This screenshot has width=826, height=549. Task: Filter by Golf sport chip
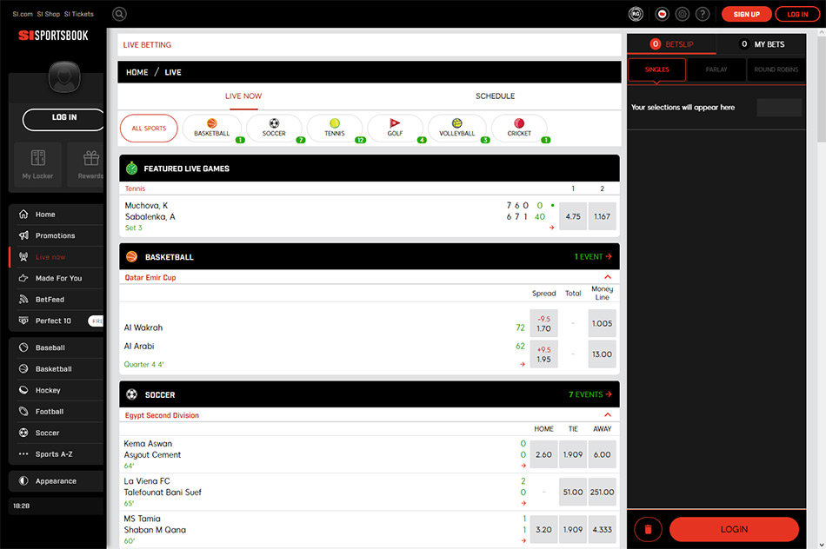(x=395, y=129)
